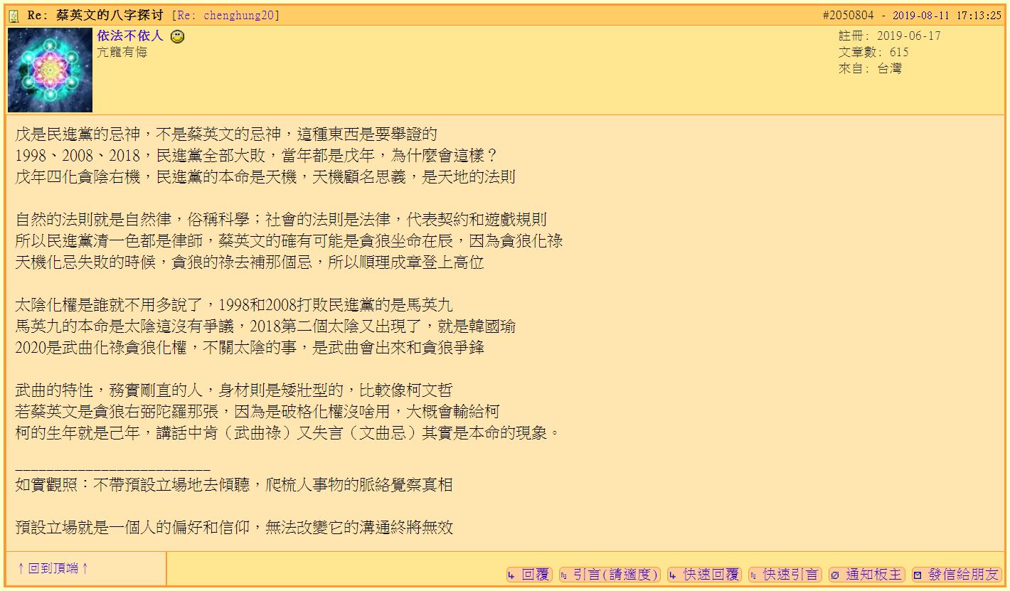Click the signature line starting with 如實觀照
This screenshot has height=591, width=1010.
(233, 486)
